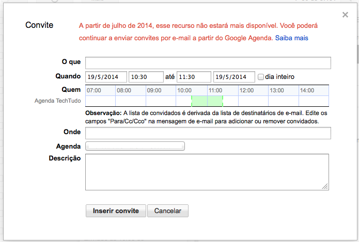Open the Agenda dropdown selector

point(135,146)
